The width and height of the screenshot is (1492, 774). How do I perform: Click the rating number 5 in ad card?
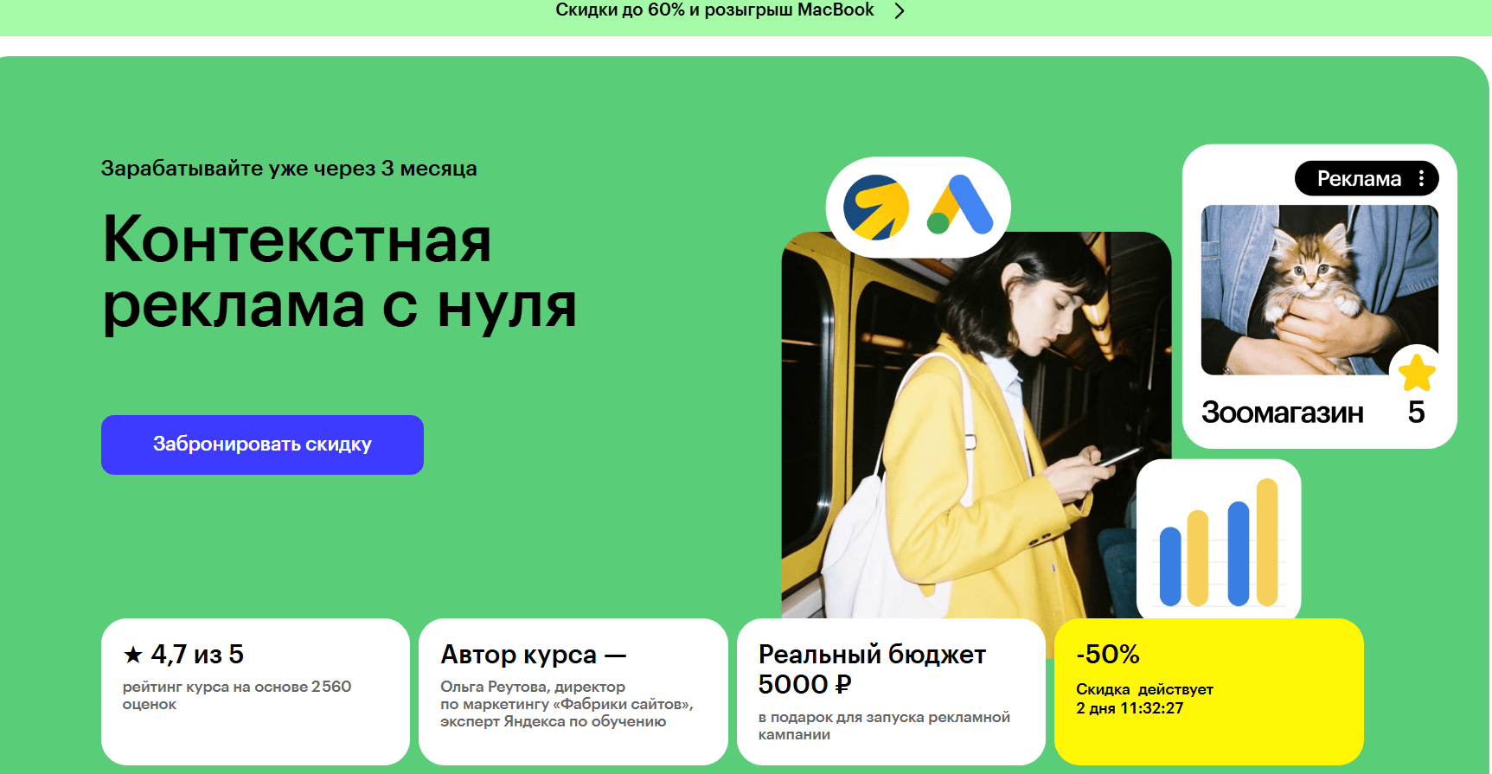click(x=1416, y=413)
